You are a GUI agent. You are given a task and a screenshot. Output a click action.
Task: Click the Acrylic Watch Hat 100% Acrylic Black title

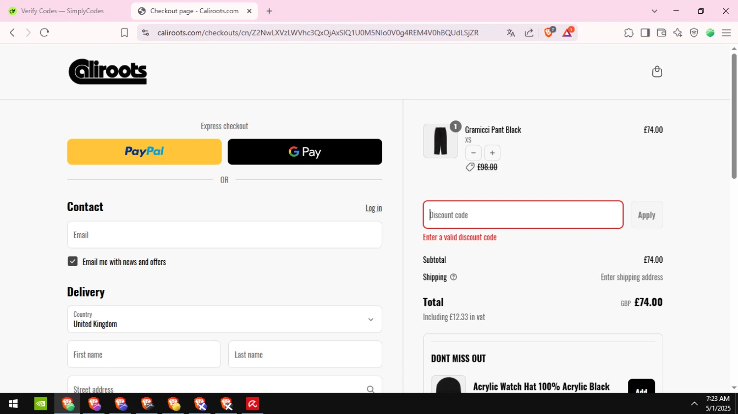click(x=541, y=386)
